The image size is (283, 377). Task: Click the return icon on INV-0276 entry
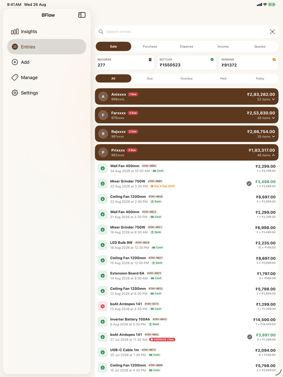pyautogui.click(x=103, y=306)
